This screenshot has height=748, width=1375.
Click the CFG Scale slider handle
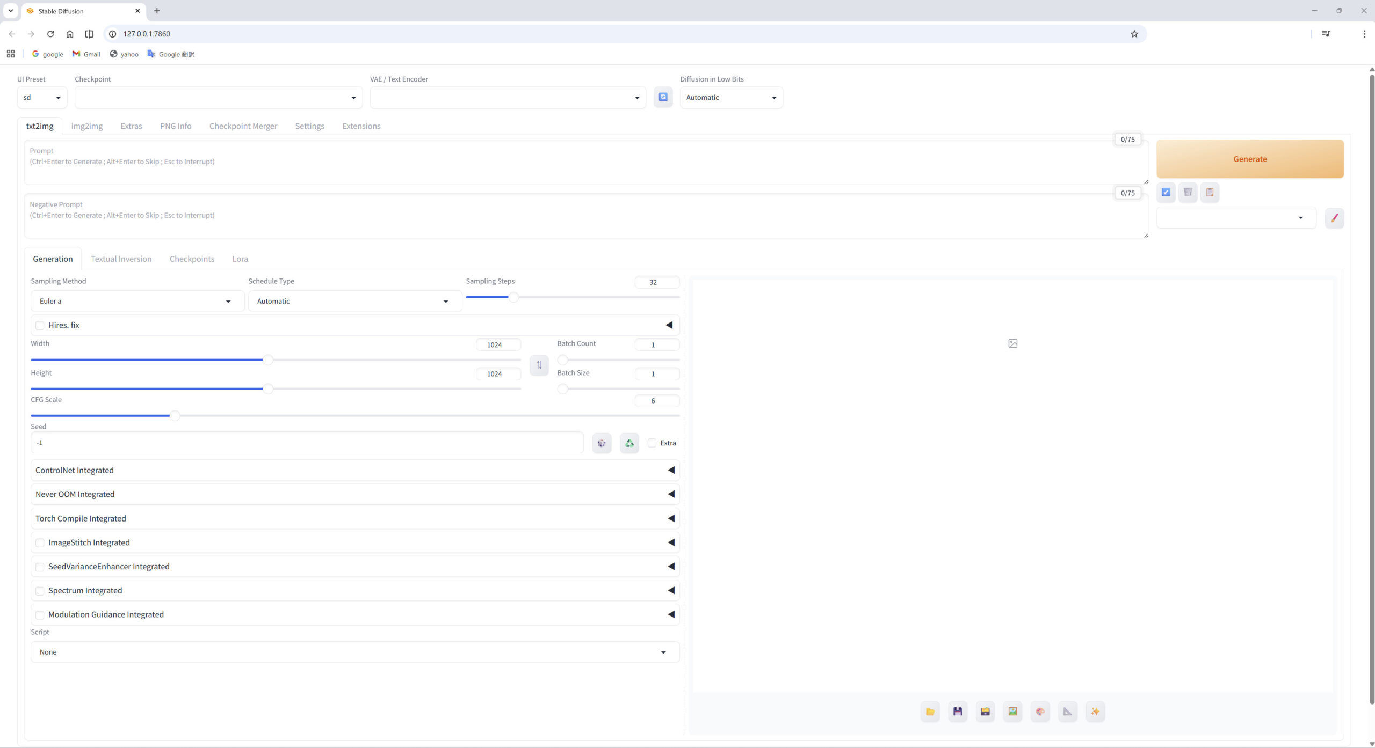(175, 415)
